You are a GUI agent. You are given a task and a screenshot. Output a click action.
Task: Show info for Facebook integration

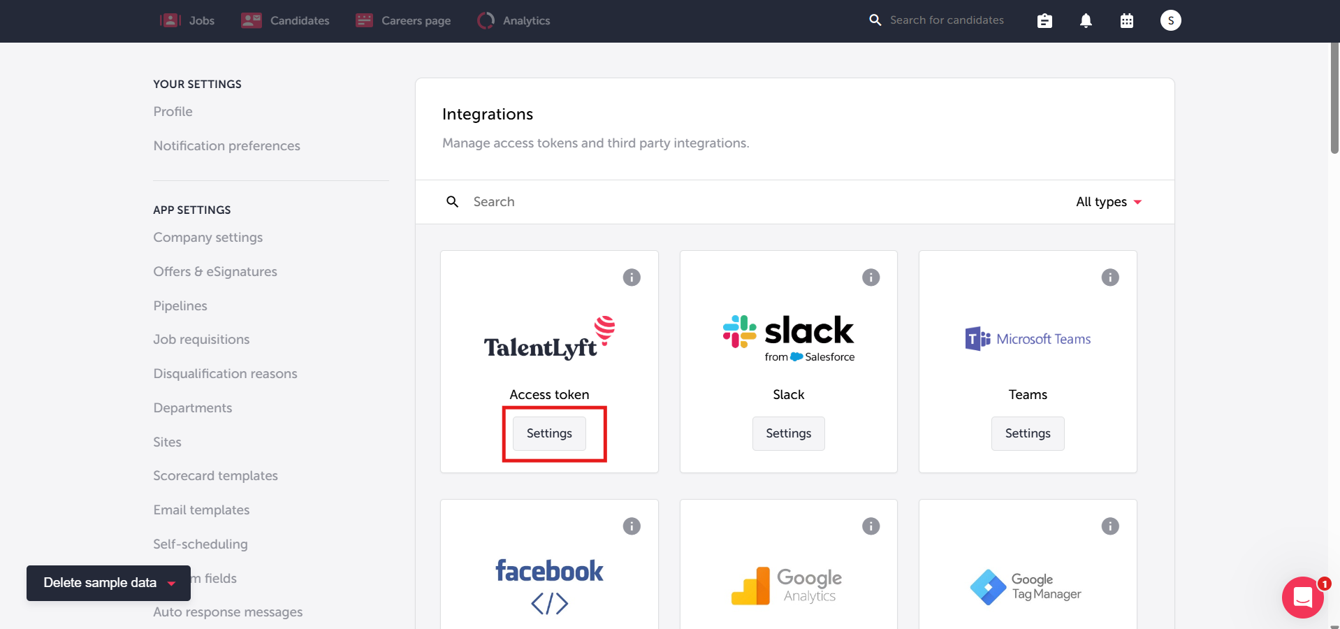[x=632, y=526]
